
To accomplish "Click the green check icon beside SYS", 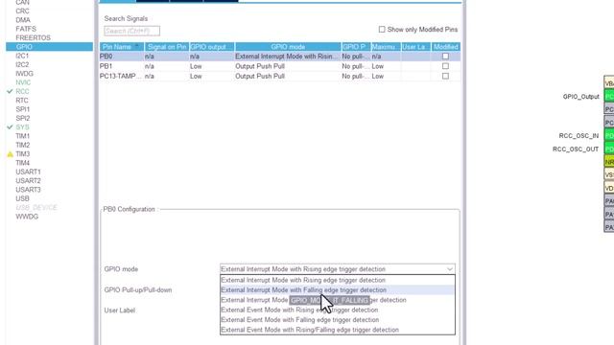I will point(11,127).
